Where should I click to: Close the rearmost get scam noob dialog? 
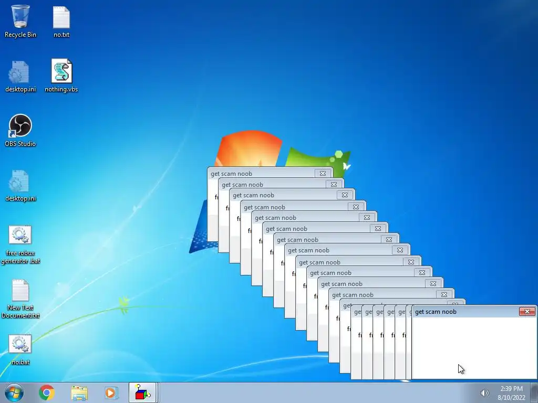[323, 173]
